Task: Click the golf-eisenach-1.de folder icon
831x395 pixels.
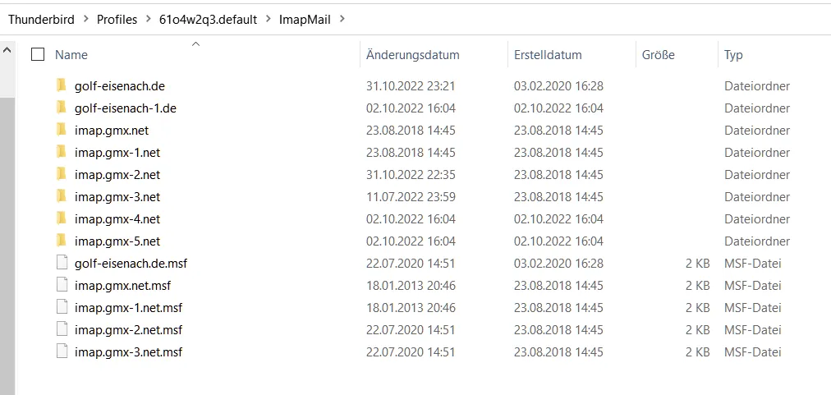Action: [x=62, y=108]
